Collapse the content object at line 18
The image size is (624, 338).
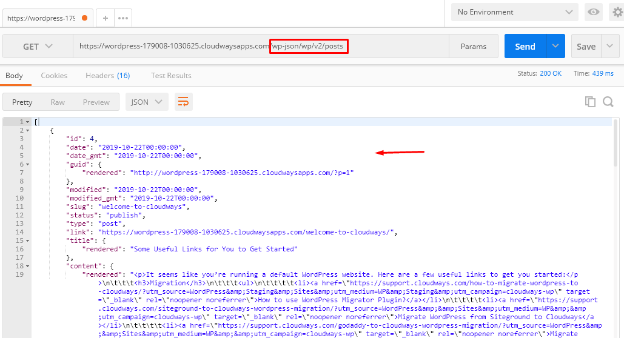27,266
